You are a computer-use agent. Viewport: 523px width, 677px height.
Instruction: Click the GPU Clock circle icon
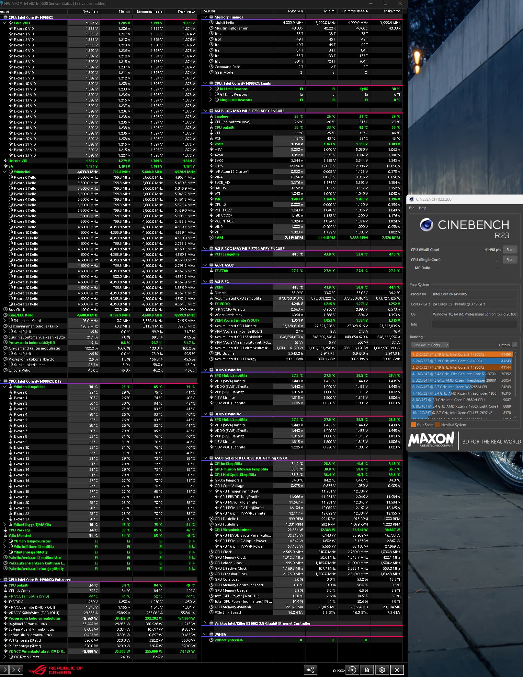(211, 552)
